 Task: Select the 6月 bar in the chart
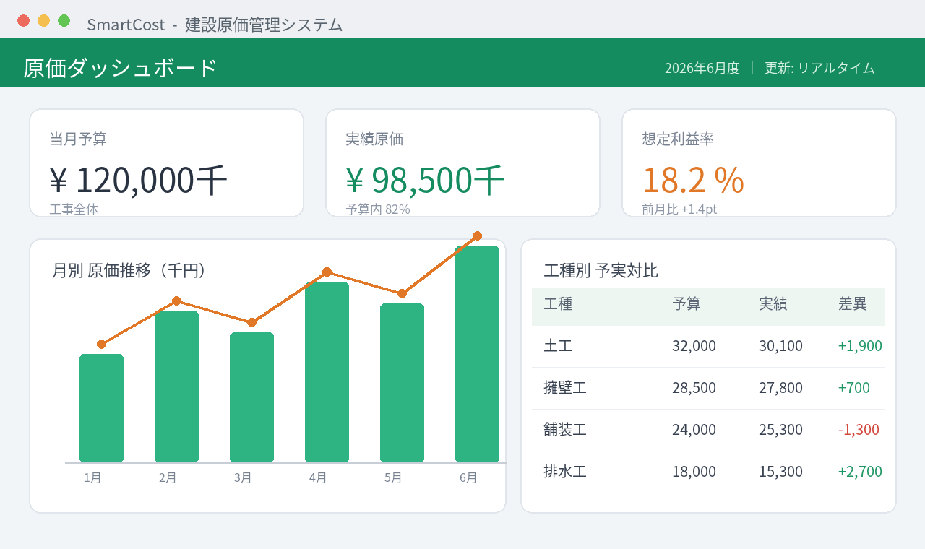coord(477,353)
